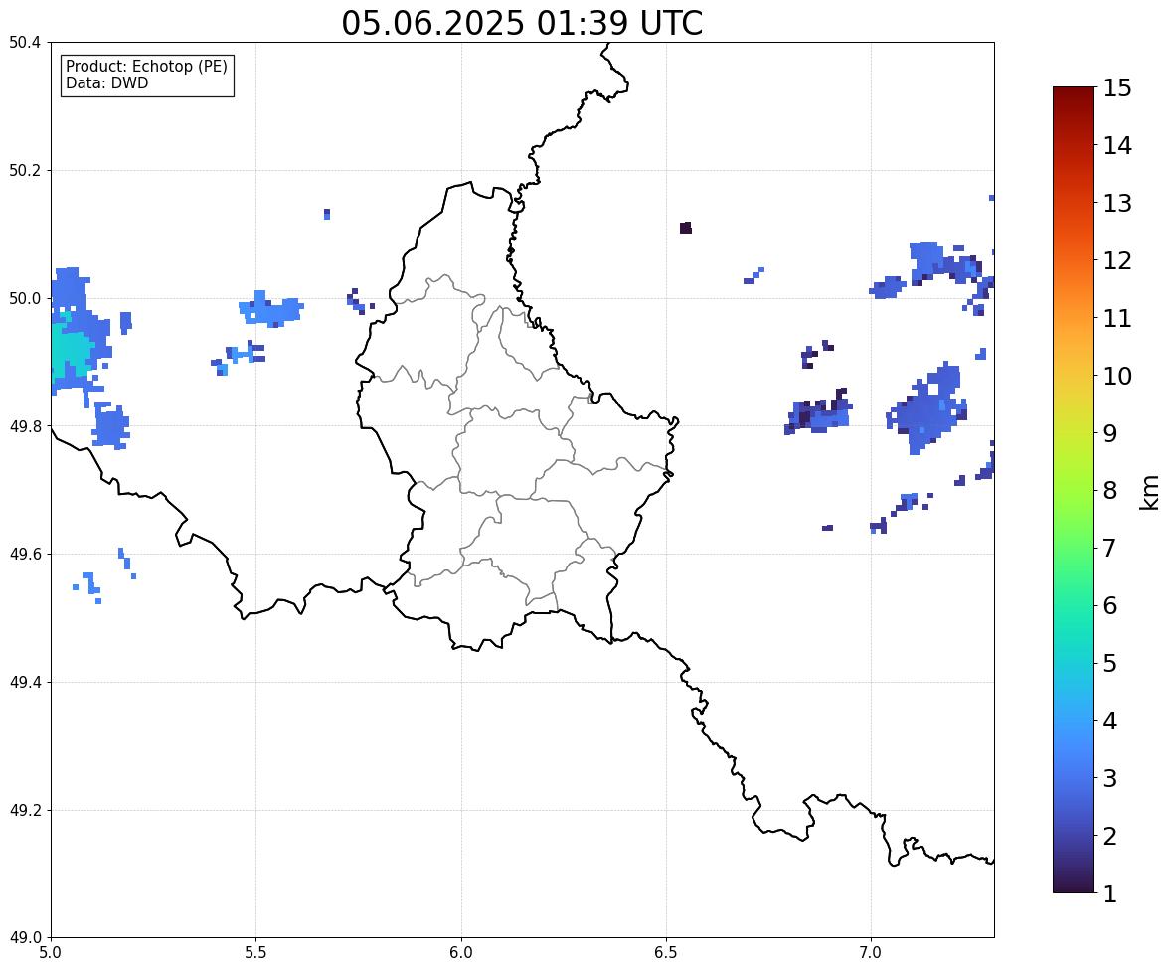
Task: Click colorbar tick label 12
Action: [x=1117, y=260]
